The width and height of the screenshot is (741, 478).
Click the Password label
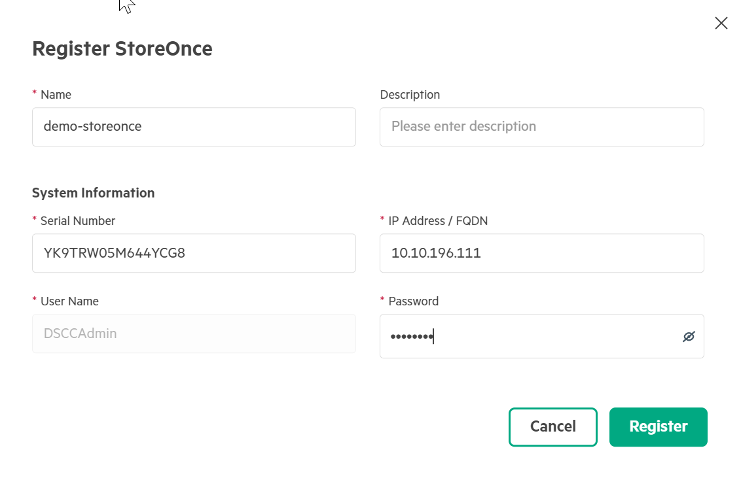pos(414,301)
